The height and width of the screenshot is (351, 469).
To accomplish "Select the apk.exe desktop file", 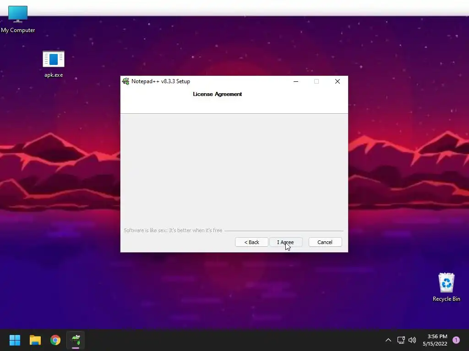I will pos(54,64).
